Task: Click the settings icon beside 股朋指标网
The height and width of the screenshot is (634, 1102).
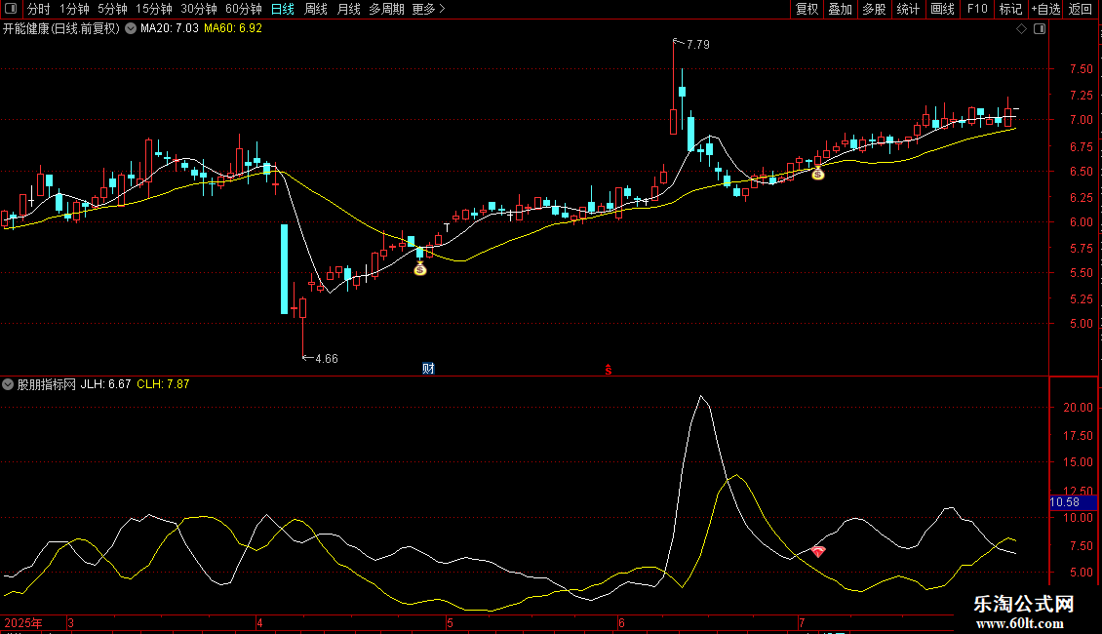Action: click(8, 384)
